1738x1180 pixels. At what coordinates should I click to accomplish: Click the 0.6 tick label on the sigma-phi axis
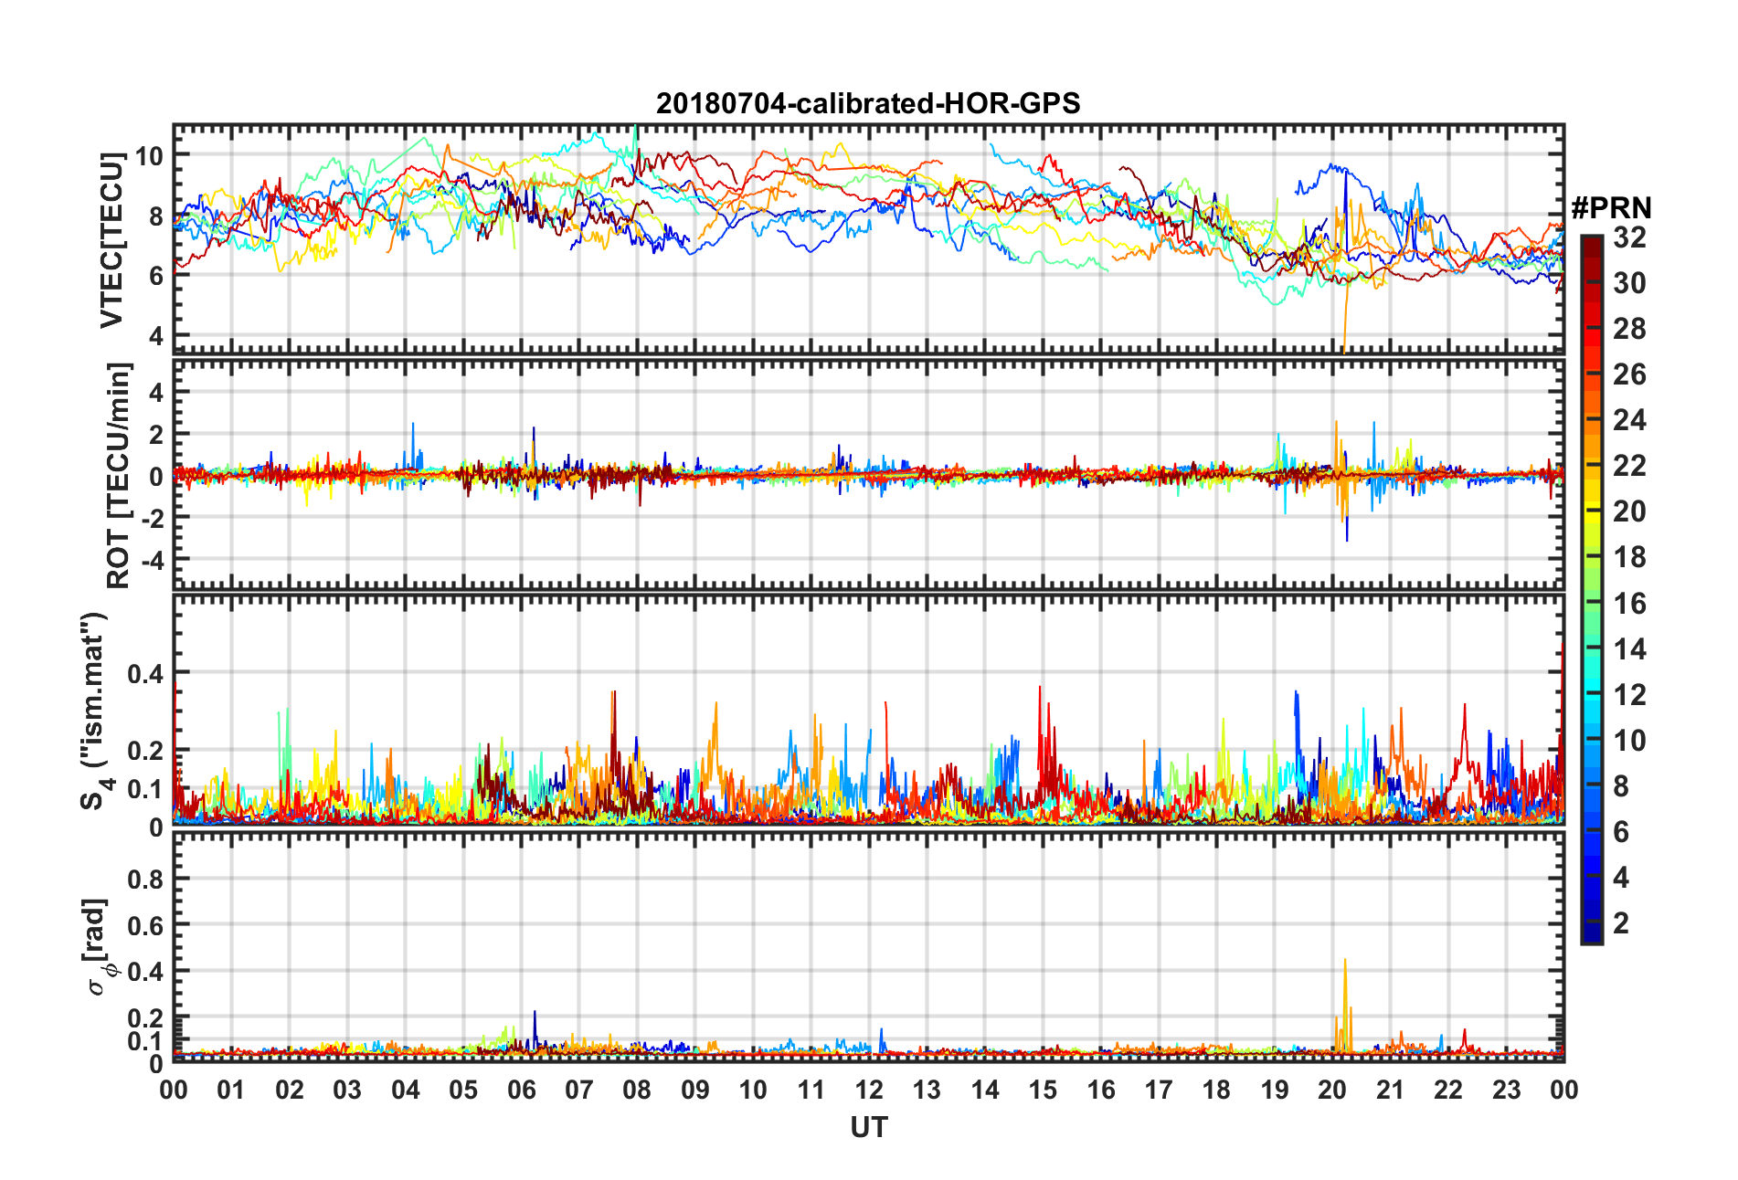146,925
